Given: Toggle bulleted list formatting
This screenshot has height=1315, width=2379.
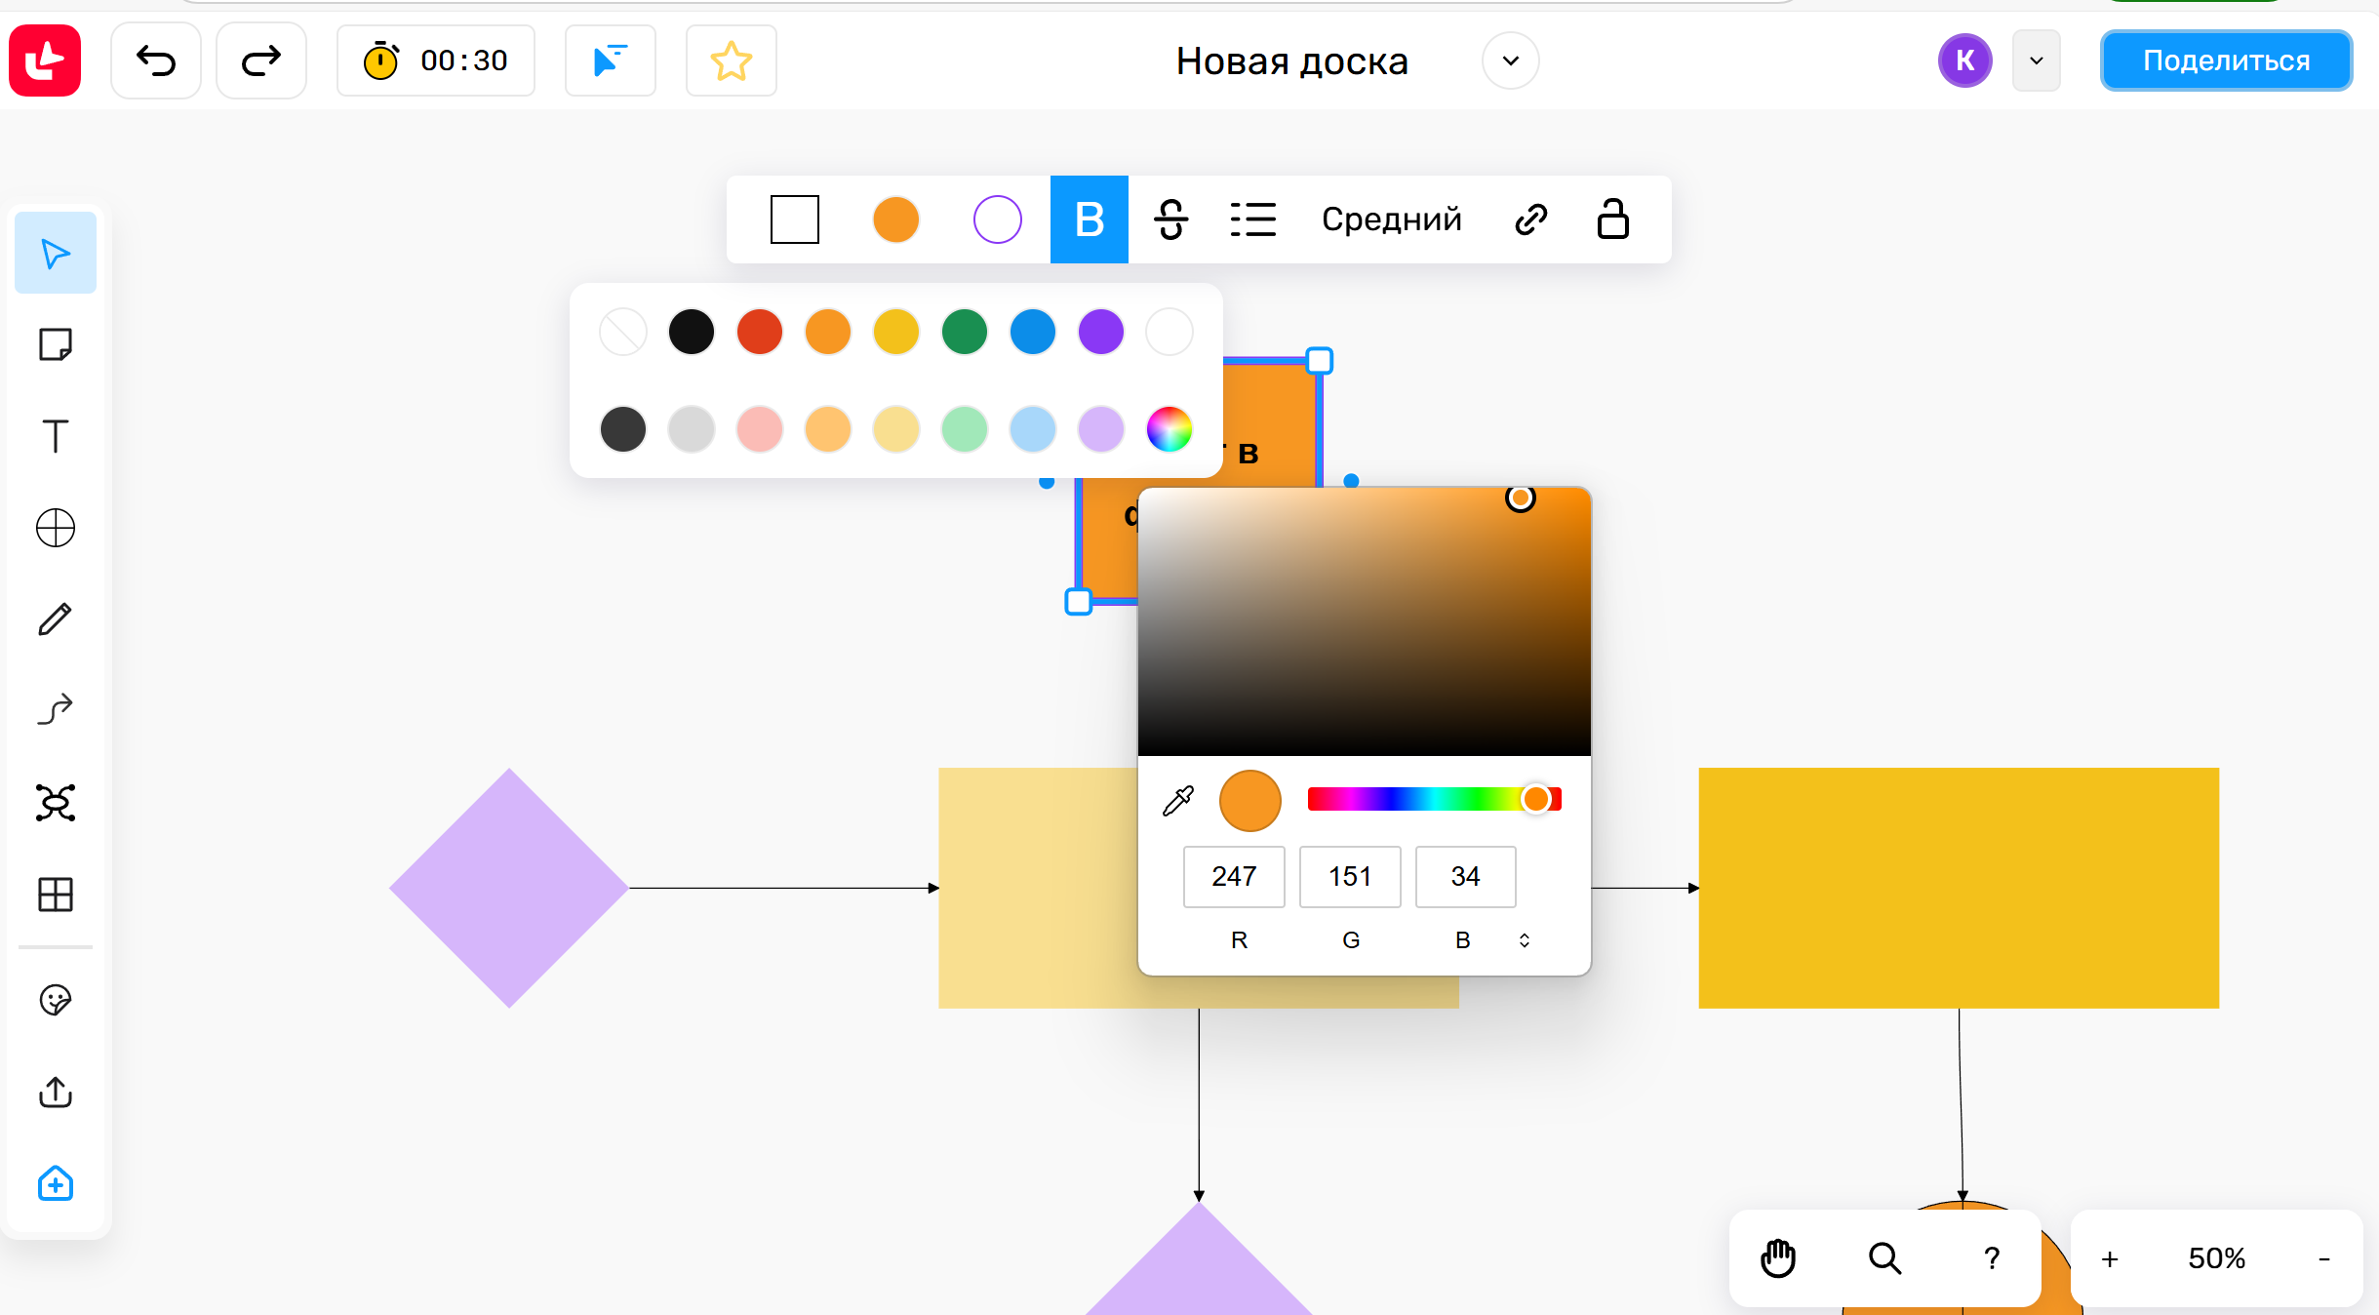Looking at the screenshot, I should pyautogui.click(x=1253, y=219).
